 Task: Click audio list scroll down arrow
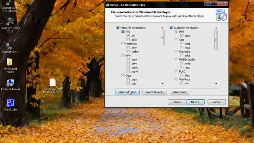tap(216, 84)
